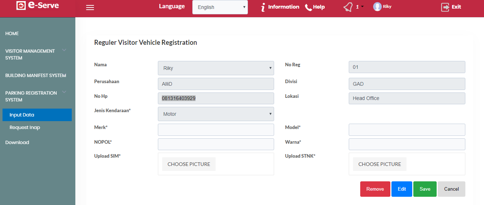Go to HOME in sidebar

coord(12,33)
